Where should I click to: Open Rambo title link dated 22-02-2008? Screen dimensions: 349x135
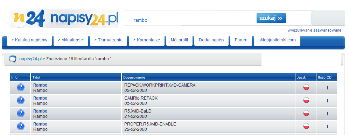click(x=40, y=124)
